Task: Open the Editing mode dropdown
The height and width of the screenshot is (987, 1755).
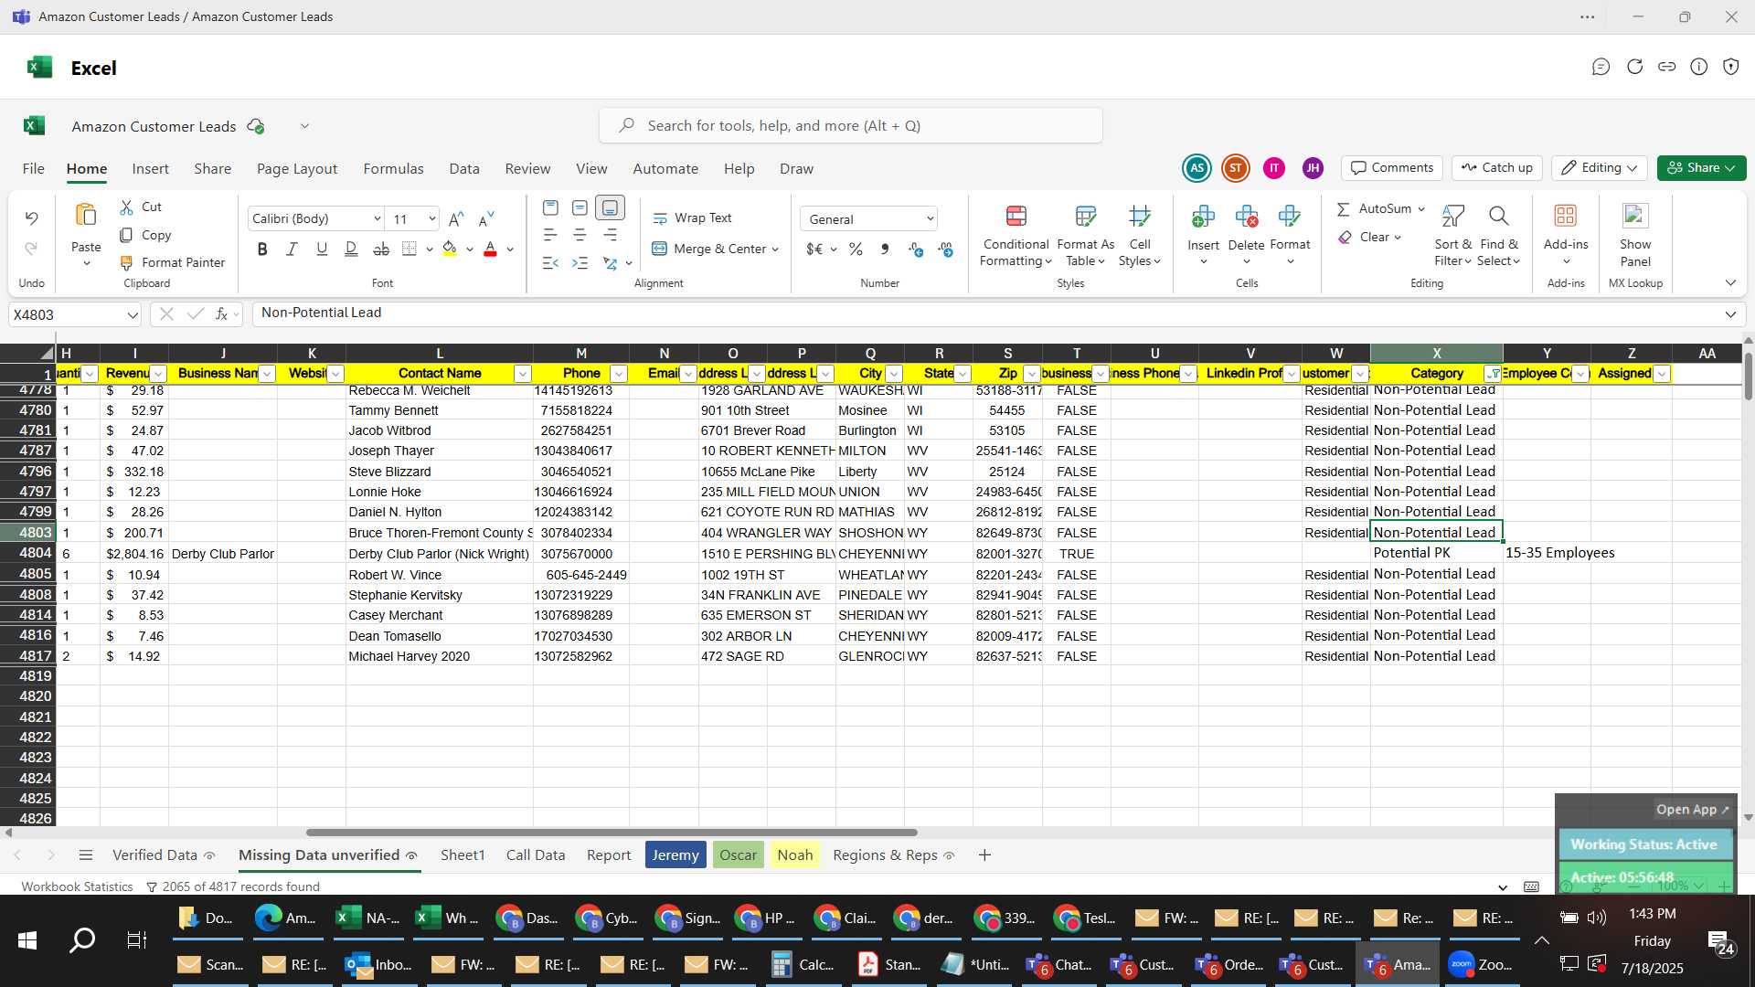Action: pyautogui.click(x=1599, y=168)
